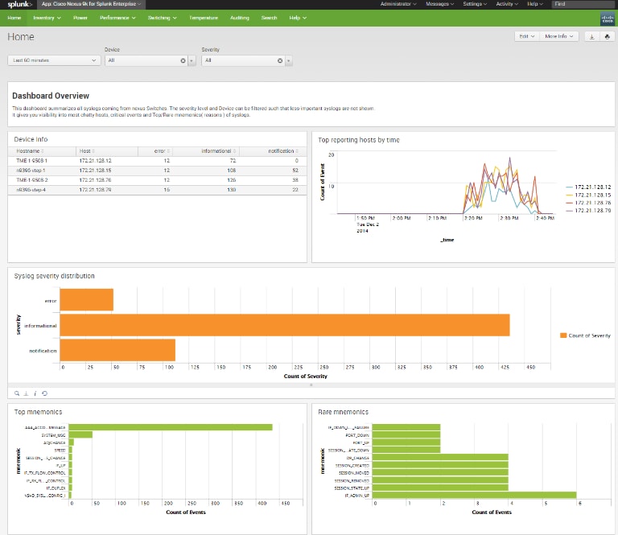Export severity chart results with download icon

click(26, 393)
